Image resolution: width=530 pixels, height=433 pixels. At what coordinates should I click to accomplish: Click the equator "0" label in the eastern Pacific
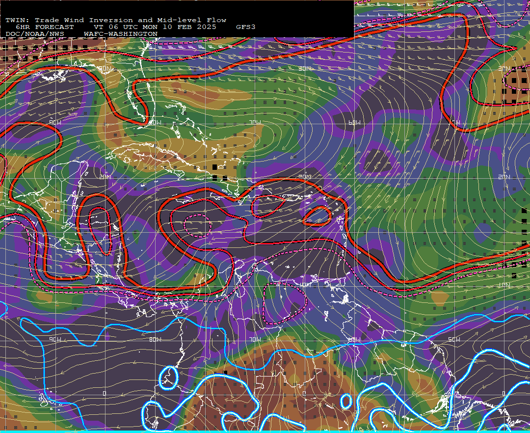click(105, 393)
